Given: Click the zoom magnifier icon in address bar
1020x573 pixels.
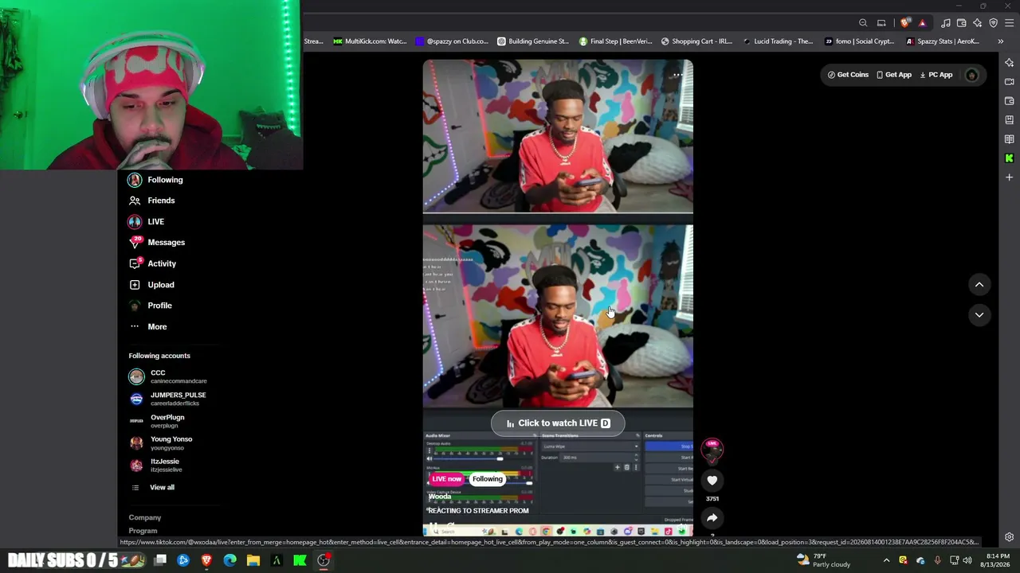Looking at the screenshot, I should 863,23.
